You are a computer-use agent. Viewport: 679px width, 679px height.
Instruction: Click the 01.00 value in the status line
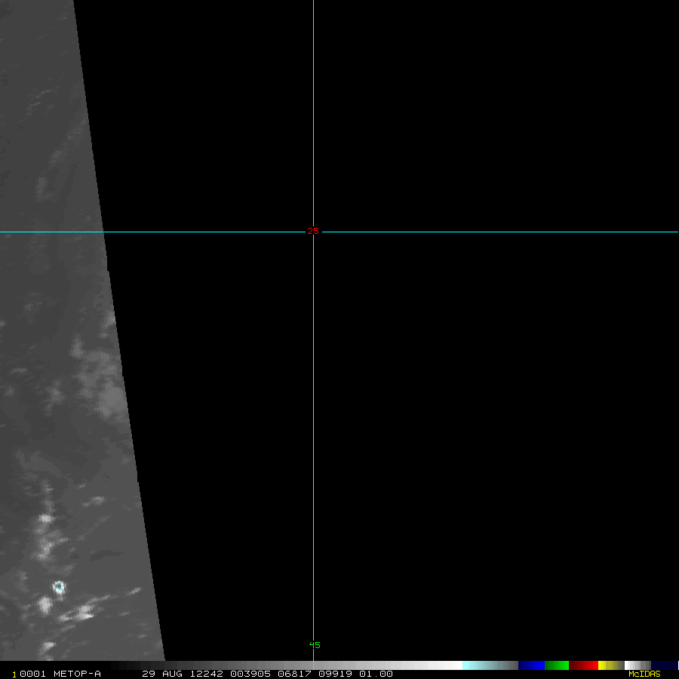point(376,674)
